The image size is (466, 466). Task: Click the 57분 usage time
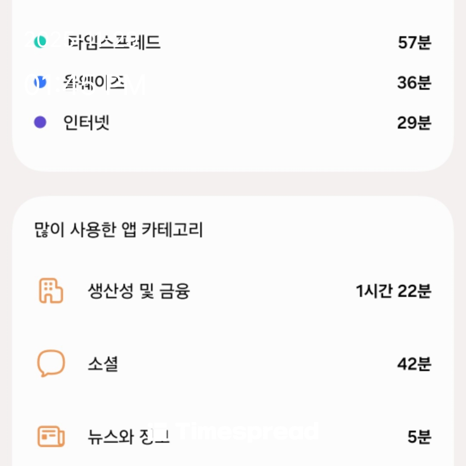coord(414,42)
